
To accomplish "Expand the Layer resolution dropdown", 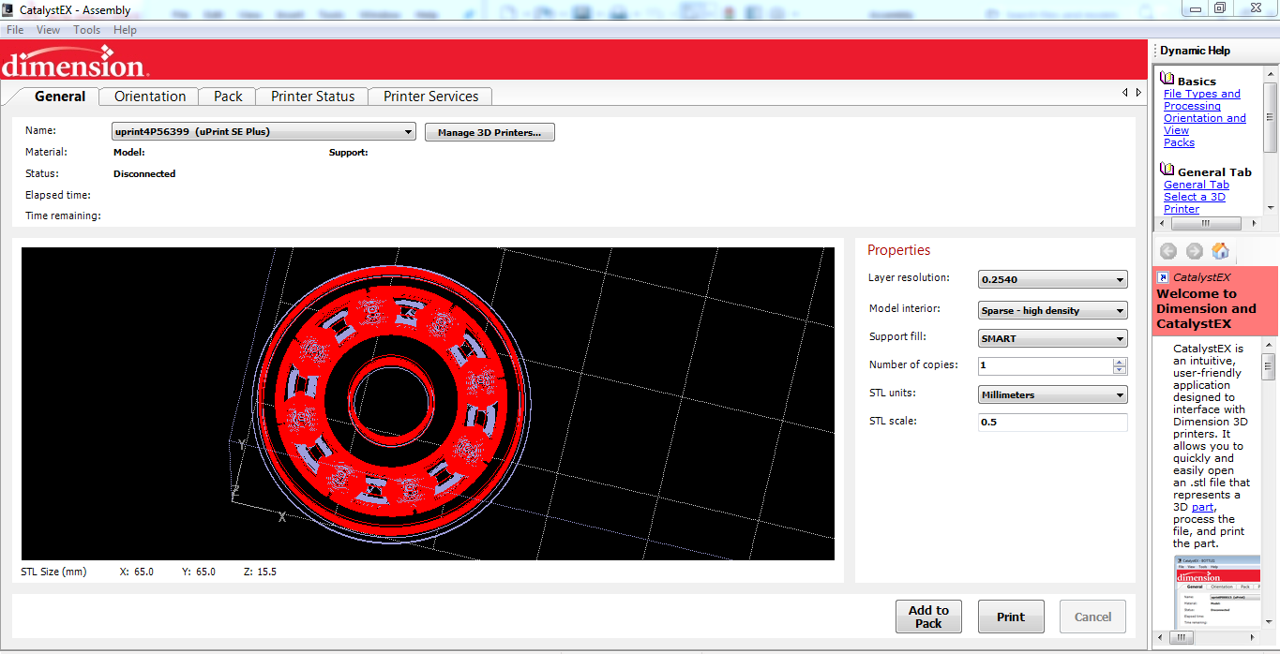I will click(1052, 279).
